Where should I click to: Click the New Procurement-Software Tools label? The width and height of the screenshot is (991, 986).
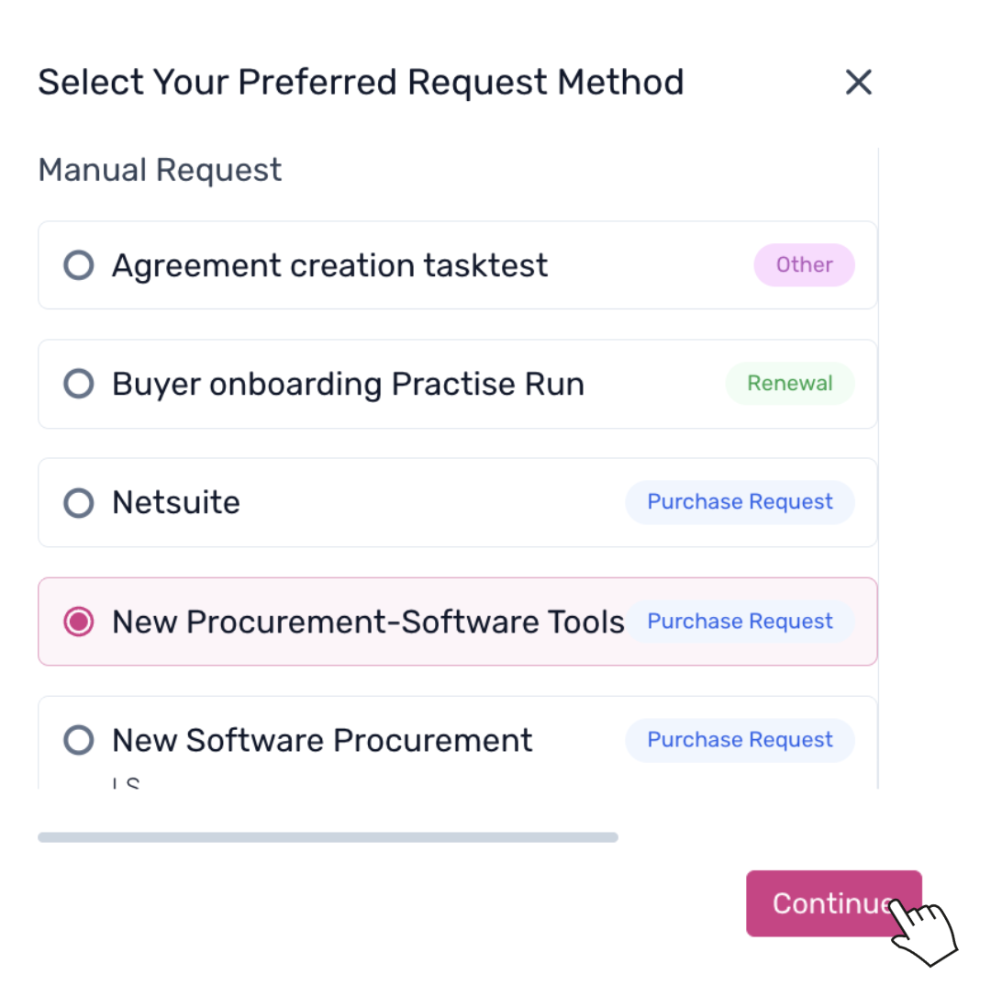click(x=368, y=622)
